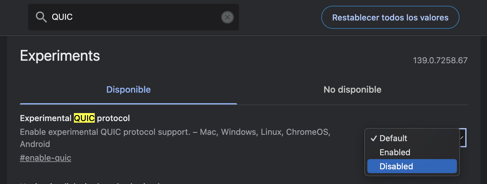Focus the flags search field
Viewport: 487px width, 184px height.
[x=134, y=17]
